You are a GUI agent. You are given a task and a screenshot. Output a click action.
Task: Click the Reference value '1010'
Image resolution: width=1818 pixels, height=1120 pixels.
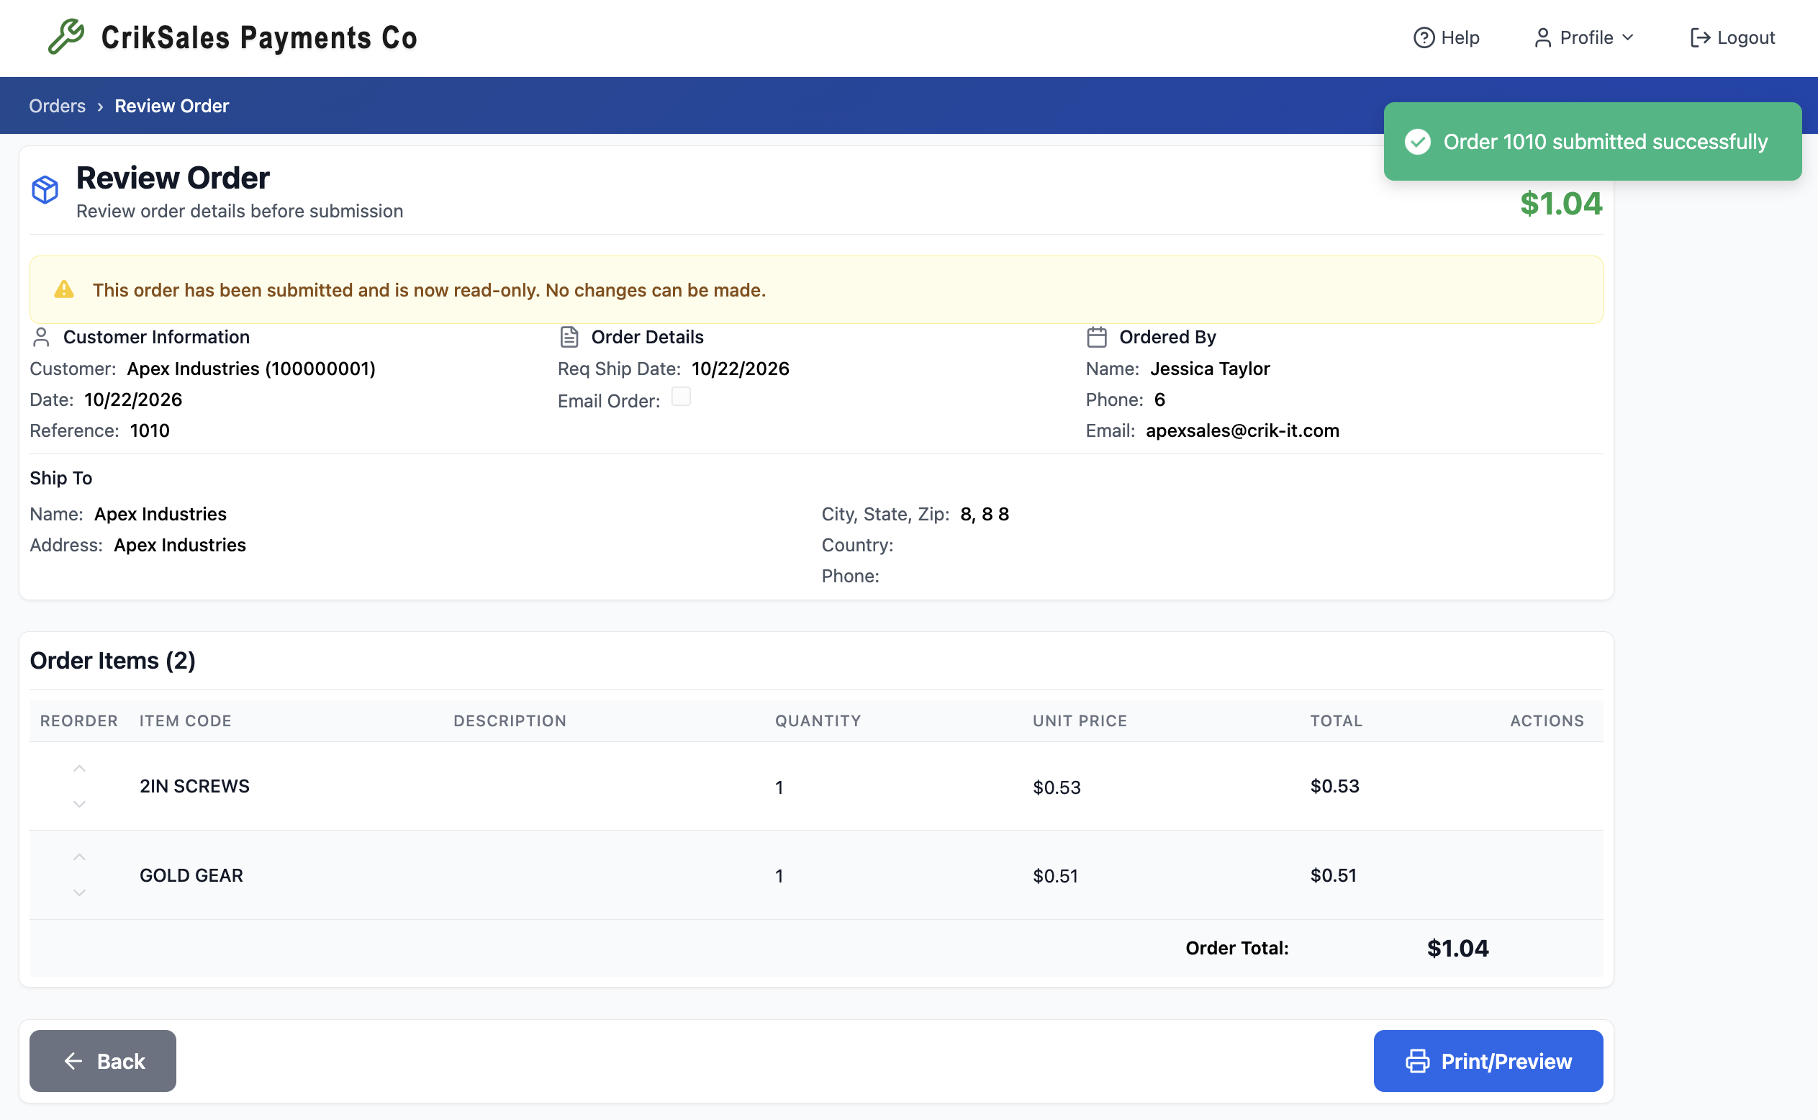(150, 430)
